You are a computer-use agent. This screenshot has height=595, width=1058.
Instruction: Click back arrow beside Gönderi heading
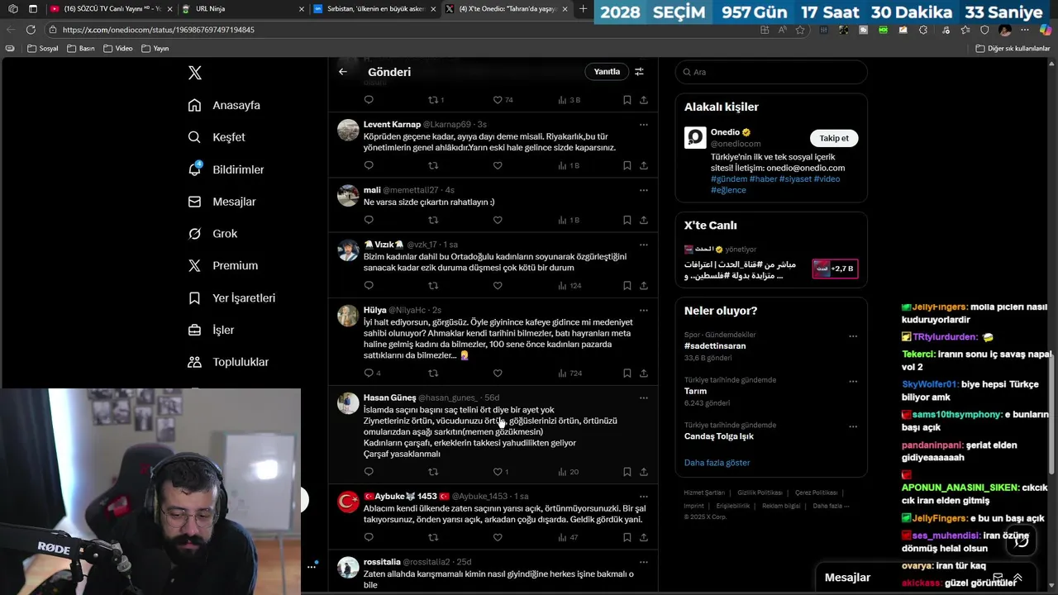343,72
